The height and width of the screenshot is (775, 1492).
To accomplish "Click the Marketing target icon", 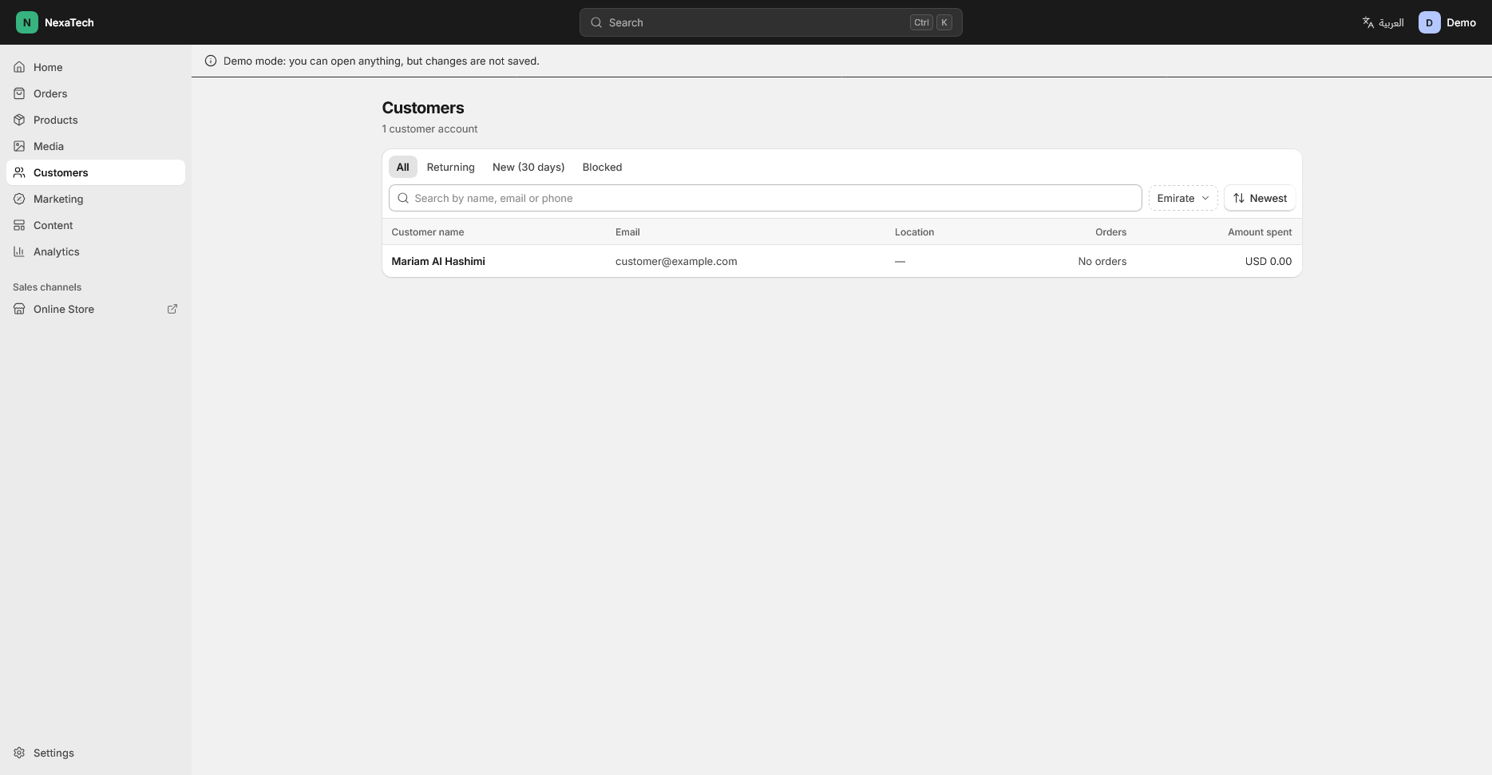I will coord(19,199).
